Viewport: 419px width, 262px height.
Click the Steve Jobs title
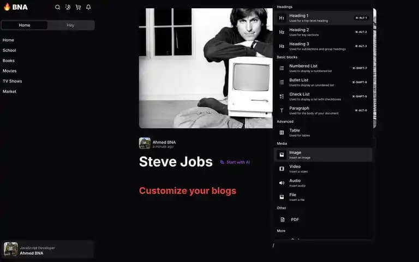pos(176,162)
